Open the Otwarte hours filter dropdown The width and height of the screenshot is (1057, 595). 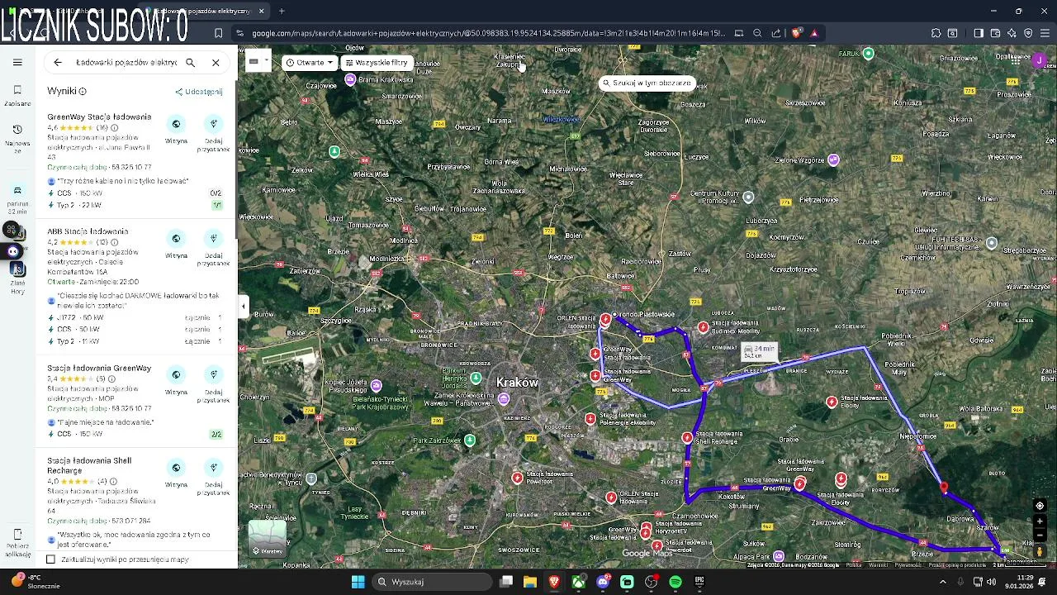click(310, 63)
